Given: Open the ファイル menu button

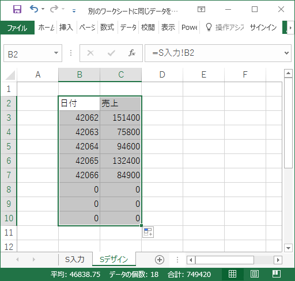Looking at the screenshot, I should (x=17, y=28).
